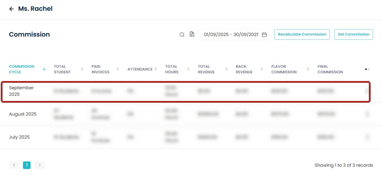This screenshot has width=382, height=178.
Task: Open the August 2025 commission row
Action: (x=23, y=114)
